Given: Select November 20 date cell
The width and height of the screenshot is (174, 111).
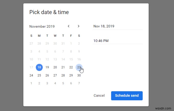Looking at the screenshot, I should [x=55, y=67].
